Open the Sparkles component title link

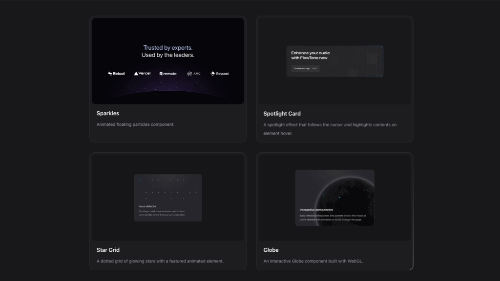pyautogui.click(x=108, y=113)
